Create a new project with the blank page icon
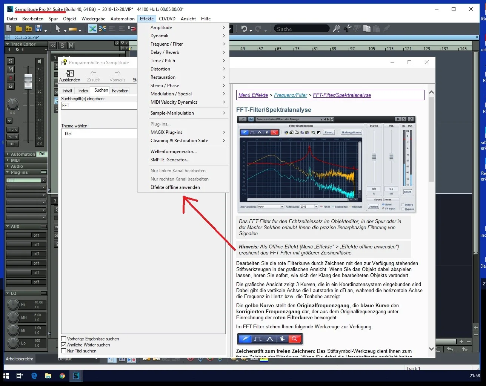 click(x=9, y=29)
